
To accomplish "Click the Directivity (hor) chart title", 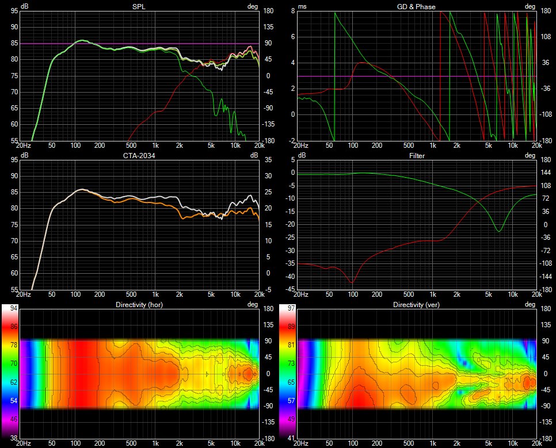I will (x=139, y=305).
